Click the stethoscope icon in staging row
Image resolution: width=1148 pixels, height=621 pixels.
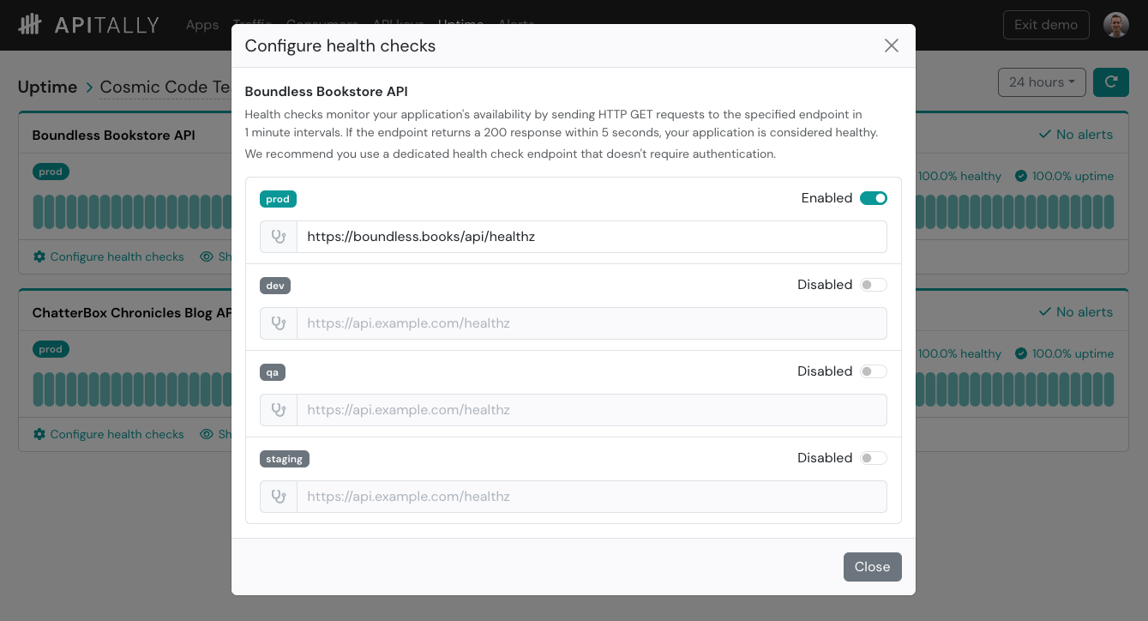pos(279,497)
